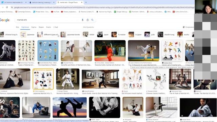Viewport: 217px width, 122px height.
Task: Open the Инструменты tools options
Action: (88, 27)
